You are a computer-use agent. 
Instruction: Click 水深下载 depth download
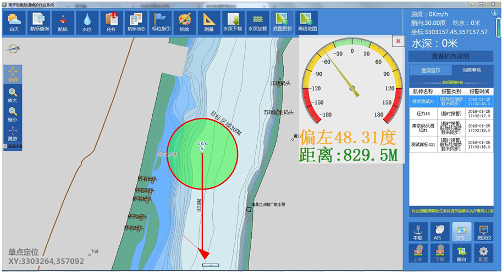pyautogui.click(x=234, y=23)
